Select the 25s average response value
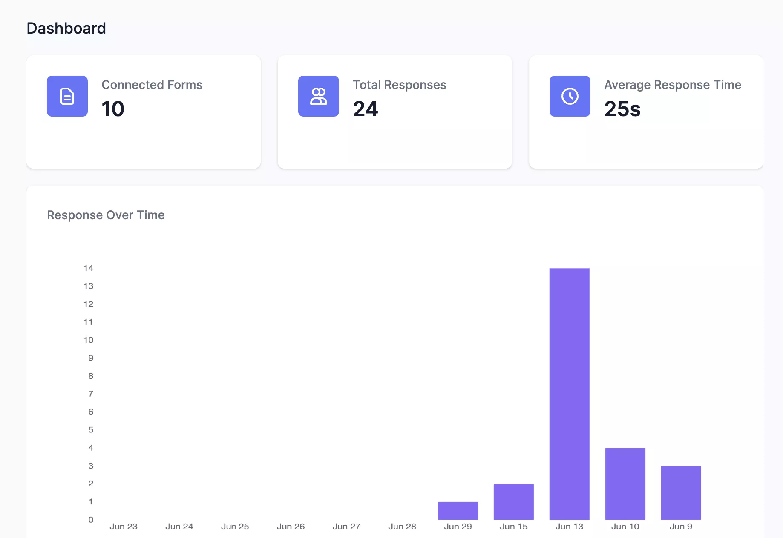 623,109
